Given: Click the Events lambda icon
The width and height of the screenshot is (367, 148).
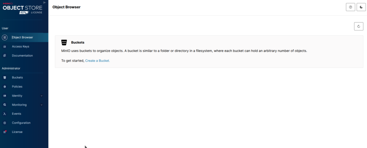Looking at the screenshot, I should (5, 114).
